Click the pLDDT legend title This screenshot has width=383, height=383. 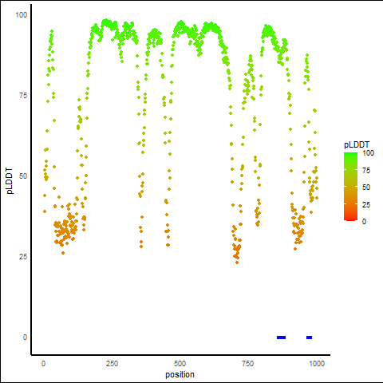pyautogui.click(x=357, y=144)
